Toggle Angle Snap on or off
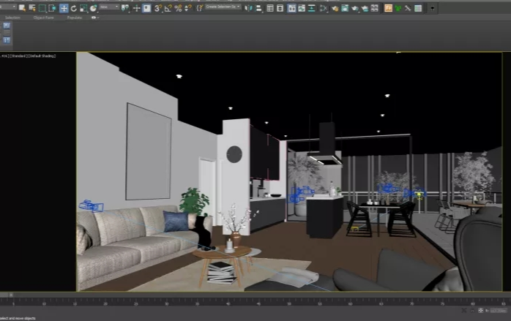Screen dimensions: 511x321 168,8
